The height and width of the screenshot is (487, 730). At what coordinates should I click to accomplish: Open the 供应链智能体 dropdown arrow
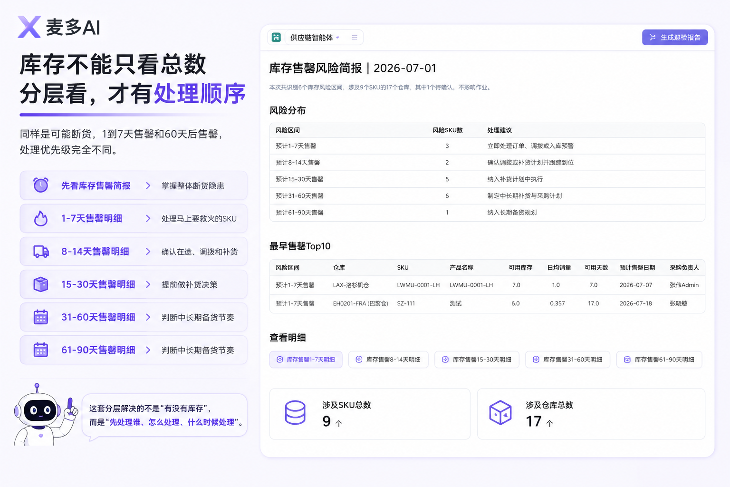point(337,38)
